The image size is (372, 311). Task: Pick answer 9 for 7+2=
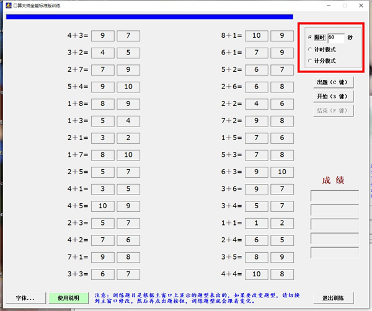tap(257, 121)
